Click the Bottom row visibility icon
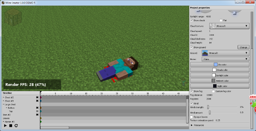The height and width of the screenshot is (131, 256). click(x=37, y=108)
